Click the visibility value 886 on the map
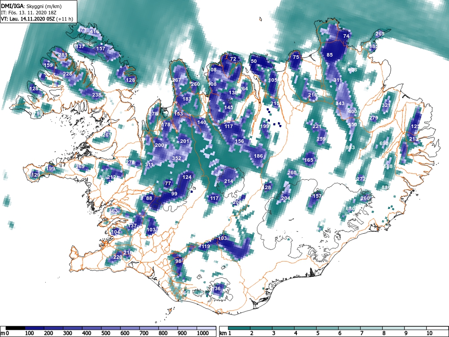Viewport: 449px width, 337px height. coord(386,187)
